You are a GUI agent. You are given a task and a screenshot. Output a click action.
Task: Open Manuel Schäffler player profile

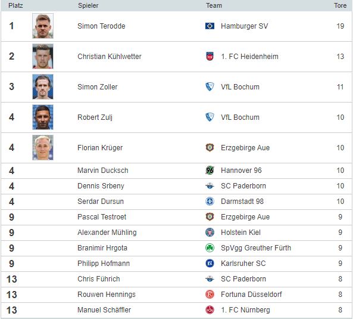(x=104, y=309)
